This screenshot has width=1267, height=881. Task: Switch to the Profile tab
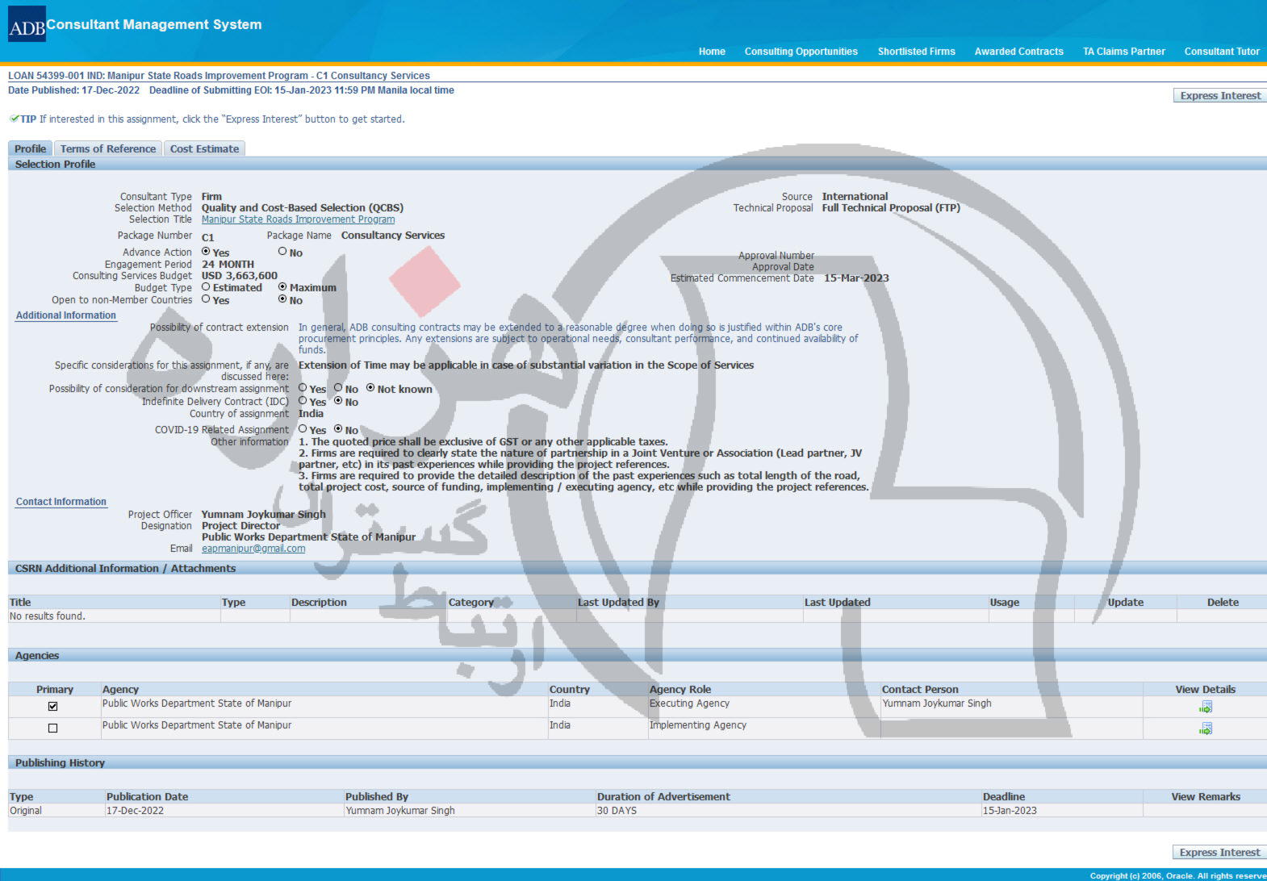31,149
